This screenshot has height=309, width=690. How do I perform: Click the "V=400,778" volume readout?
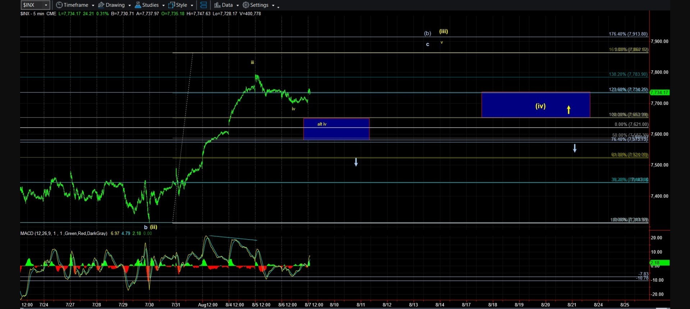pyautogui.click(x=250, y=14)
